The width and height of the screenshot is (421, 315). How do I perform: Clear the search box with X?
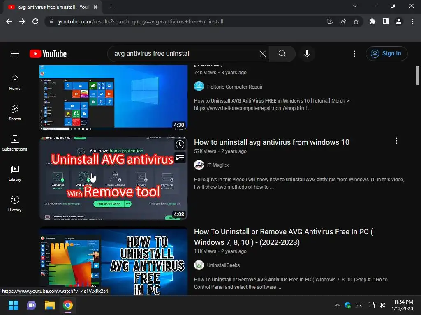[263, 54]
